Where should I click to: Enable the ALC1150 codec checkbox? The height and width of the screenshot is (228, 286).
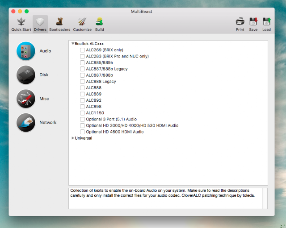[82, 113]
